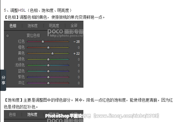Click the 紫色 value field showing 0
Image resolution: width=177 pixels, height=122 pixels.
79,77
